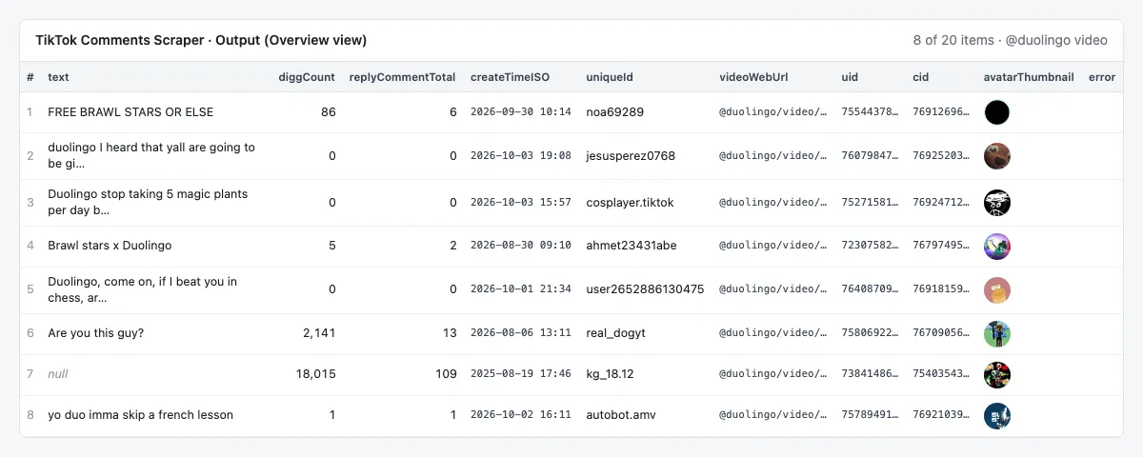The image size is (1143, 457).
Task: Click cid cell 75403543 in kg_18.12 row
Action: coord(941,375)
